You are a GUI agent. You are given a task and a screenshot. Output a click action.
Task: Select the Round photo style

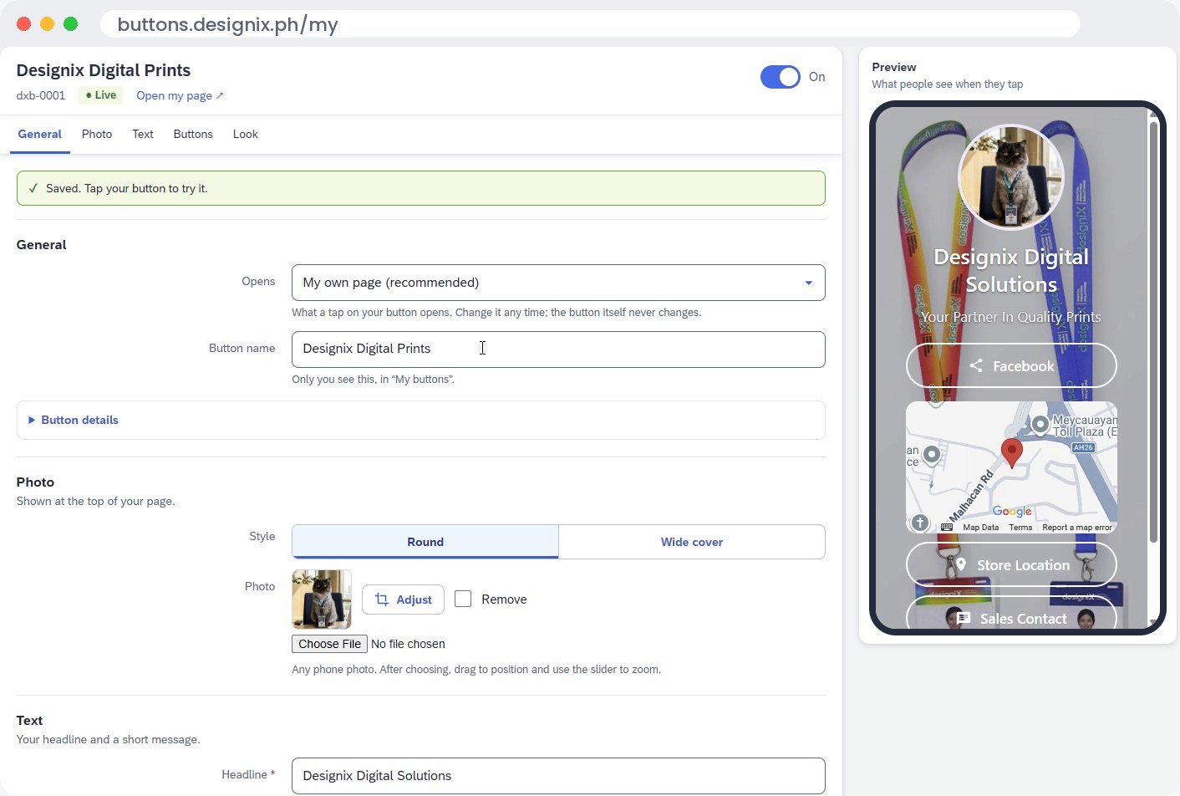pos(425,542)
